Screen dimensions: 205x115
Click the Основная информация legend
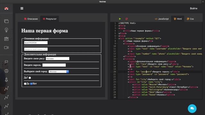36,38
